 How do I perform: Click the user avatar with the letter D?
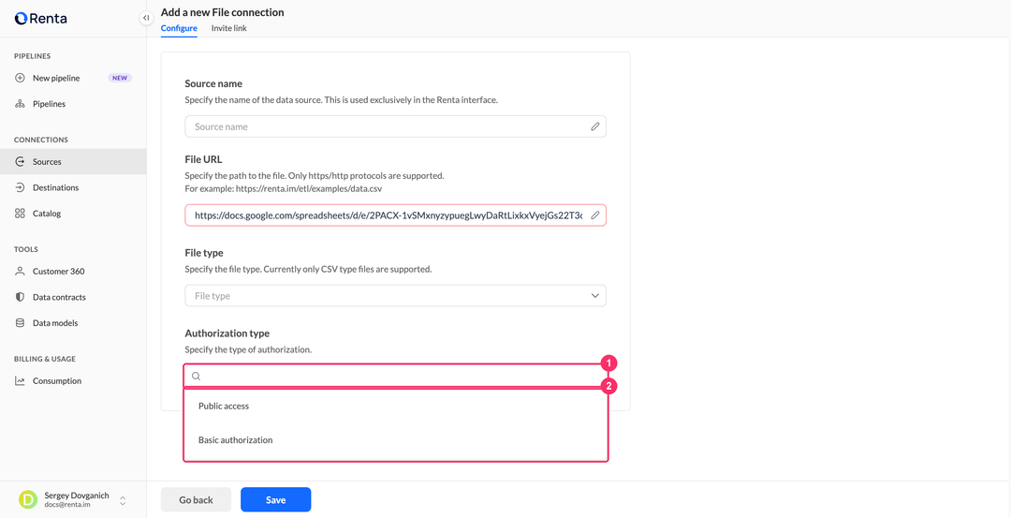28,500
